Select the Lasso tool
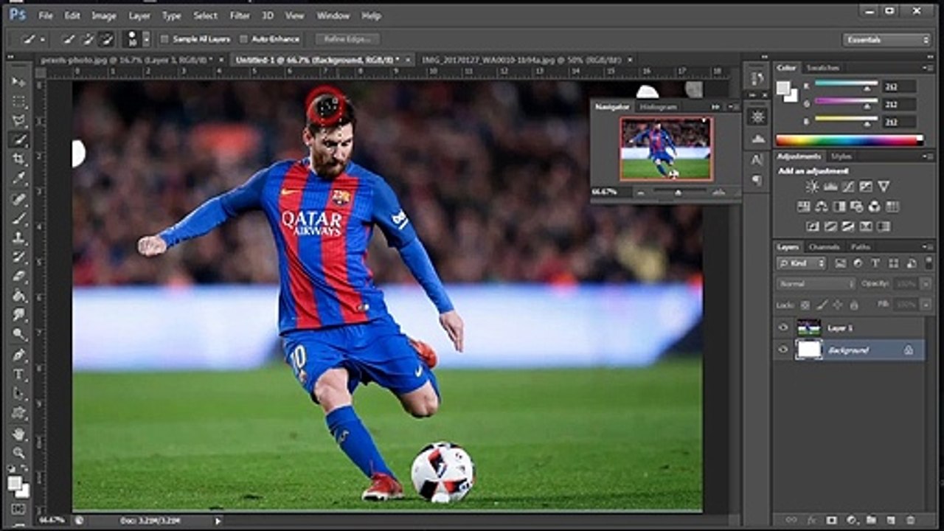Image resolution: width=944 pixels, height=531 pixels. click(19, 120)
